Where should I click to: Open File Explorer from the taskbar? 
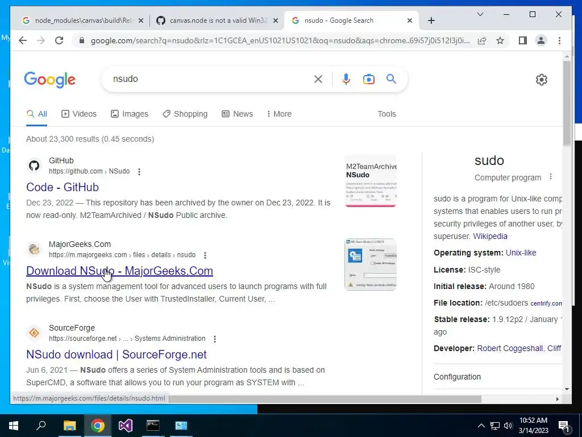69,426
